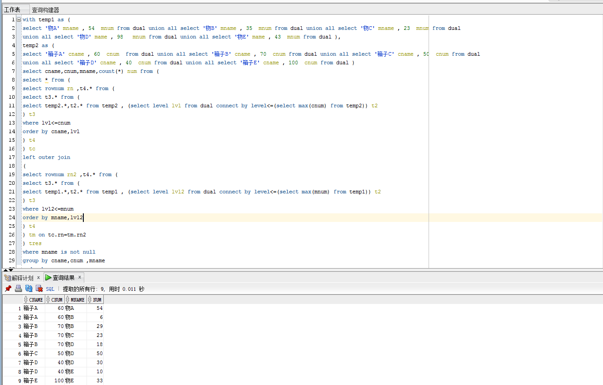Click line number 11 in editor gutter
Screen dimensions: 603x385
pyautogui.click(x=12, y=106)
